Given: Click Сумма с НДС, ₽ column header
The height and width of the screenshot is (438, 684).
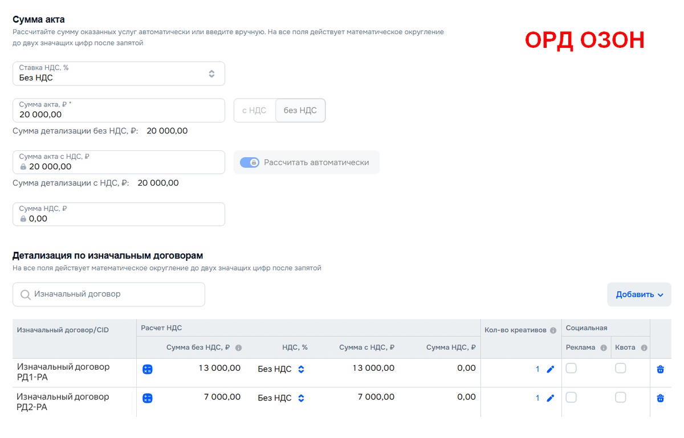Looking at the screenshot, I should tap(367, 347).
